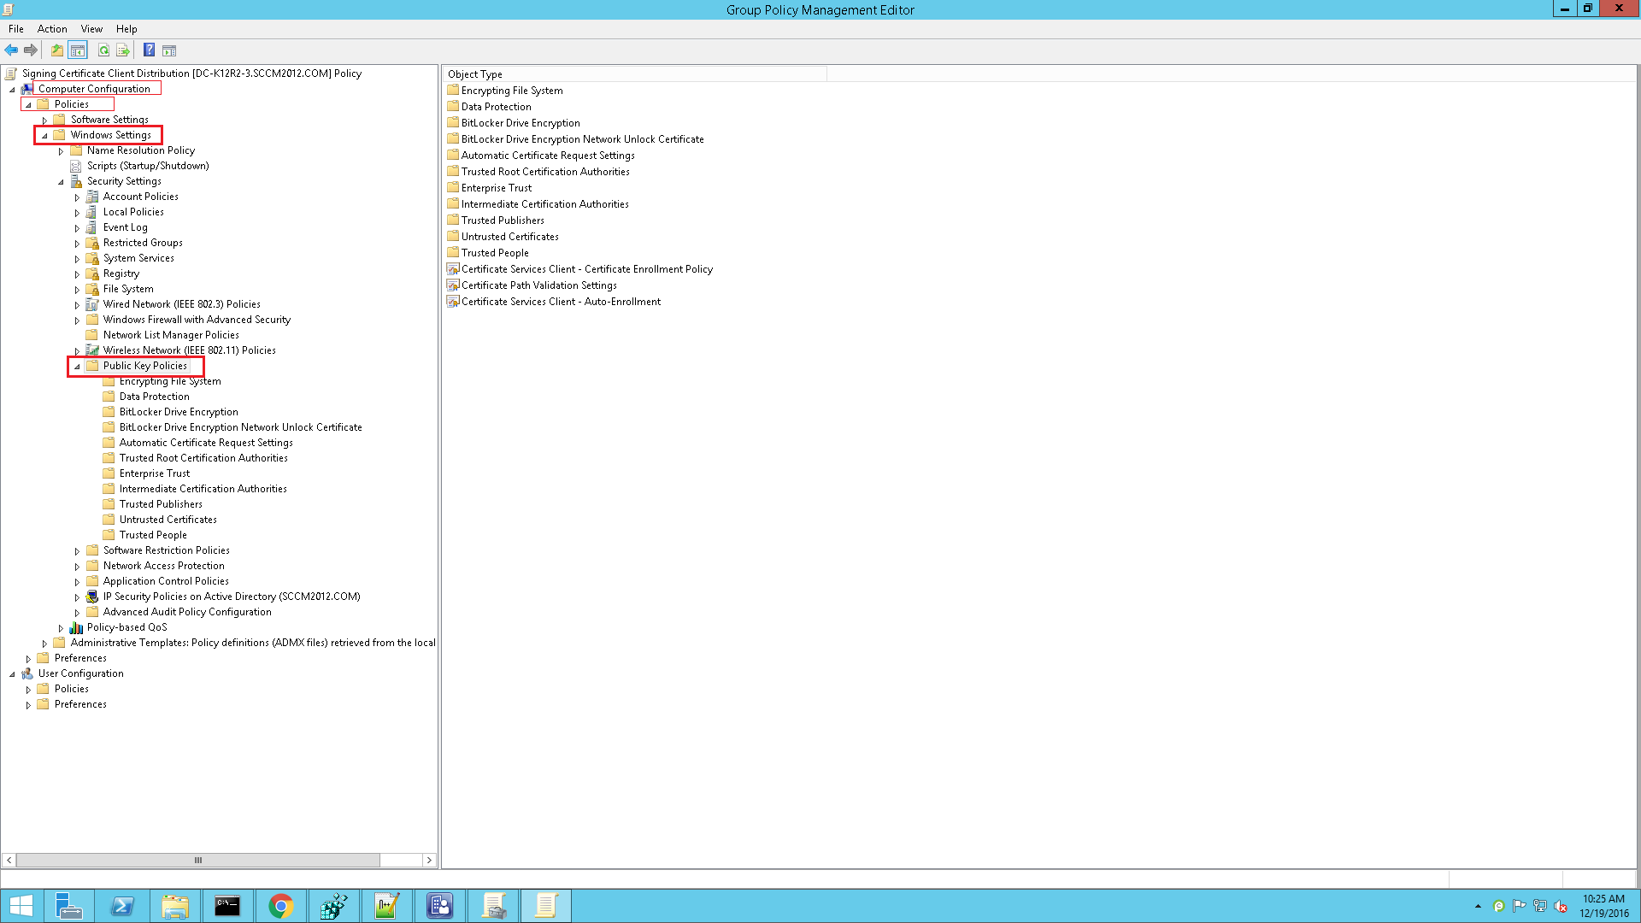This screenshot has height=923, width=1641.
Task: Collapse the Public Key Policies node
Action: 76,366
